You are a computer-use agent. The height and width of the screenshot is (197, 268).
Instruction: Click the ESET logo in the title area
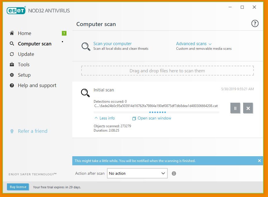point(16,10)
